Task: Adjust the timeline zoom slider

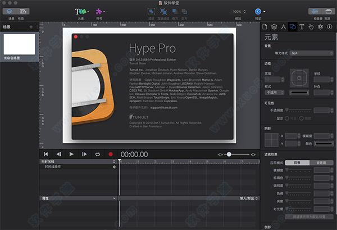Action: [x=236, y=154]
